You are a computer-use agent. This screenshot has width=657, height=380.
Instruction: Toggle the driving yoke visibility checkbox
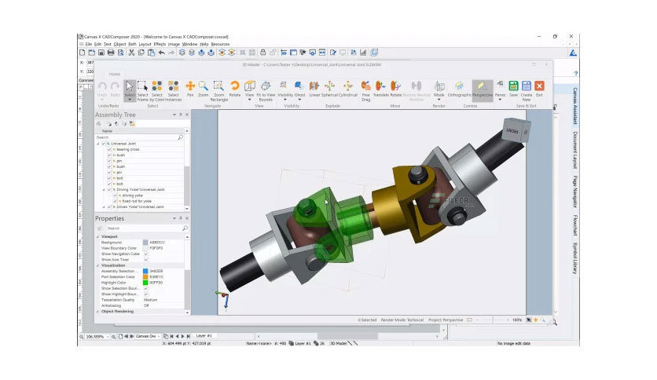(x=115, y=195)
